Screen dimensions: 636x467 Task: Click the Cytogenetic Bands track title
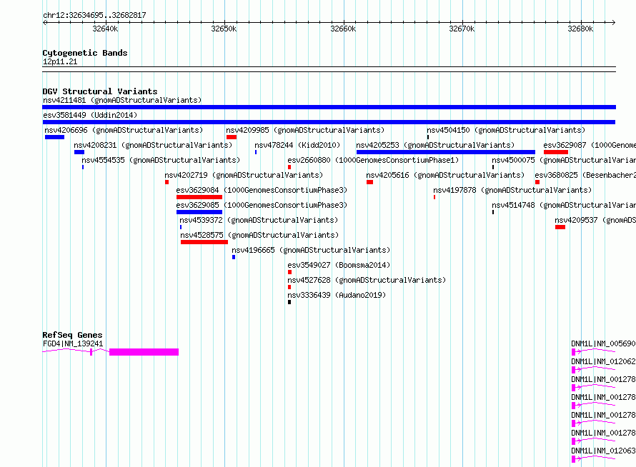(x=85, y=53)
